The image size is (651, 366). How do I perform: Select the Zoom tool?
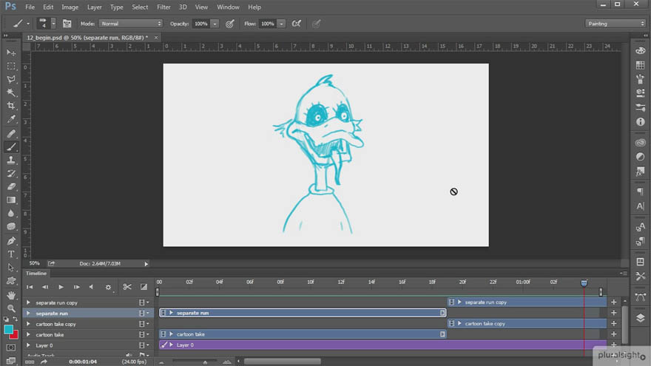pos(11,308)
